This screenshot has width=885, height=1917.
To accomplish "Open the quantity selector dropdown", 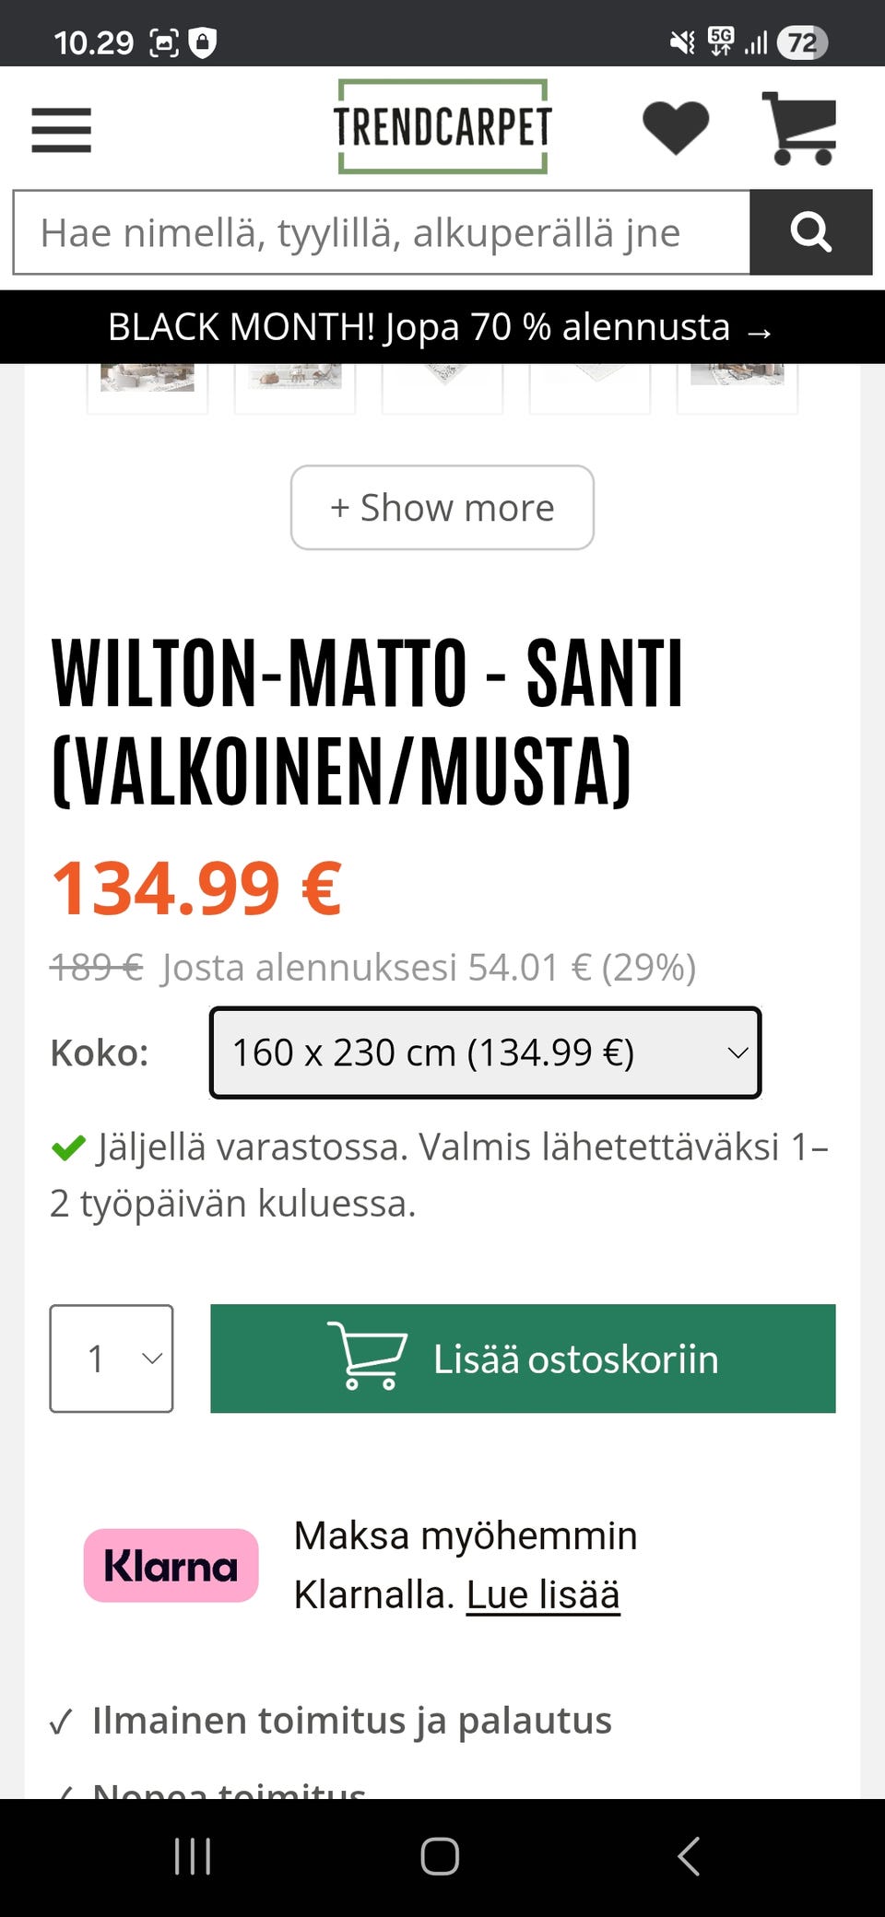I will [112, 1358].
